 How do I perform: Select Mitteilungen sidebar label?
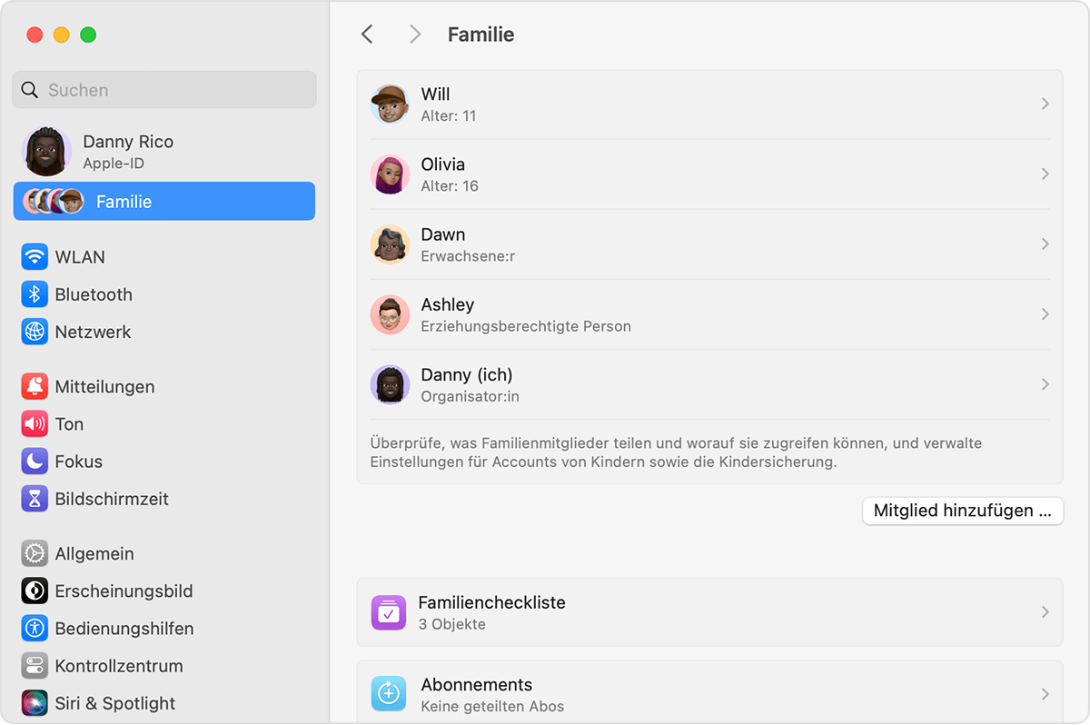[x=104, y=387]
